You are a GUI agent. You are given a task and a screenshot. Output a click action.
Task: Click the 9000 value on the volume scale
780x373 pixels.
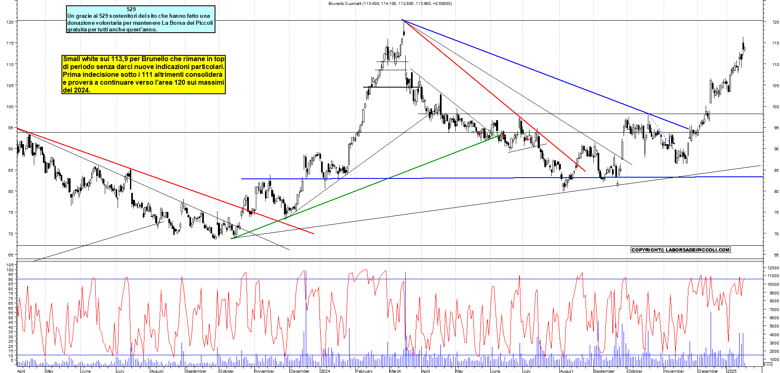774,293
